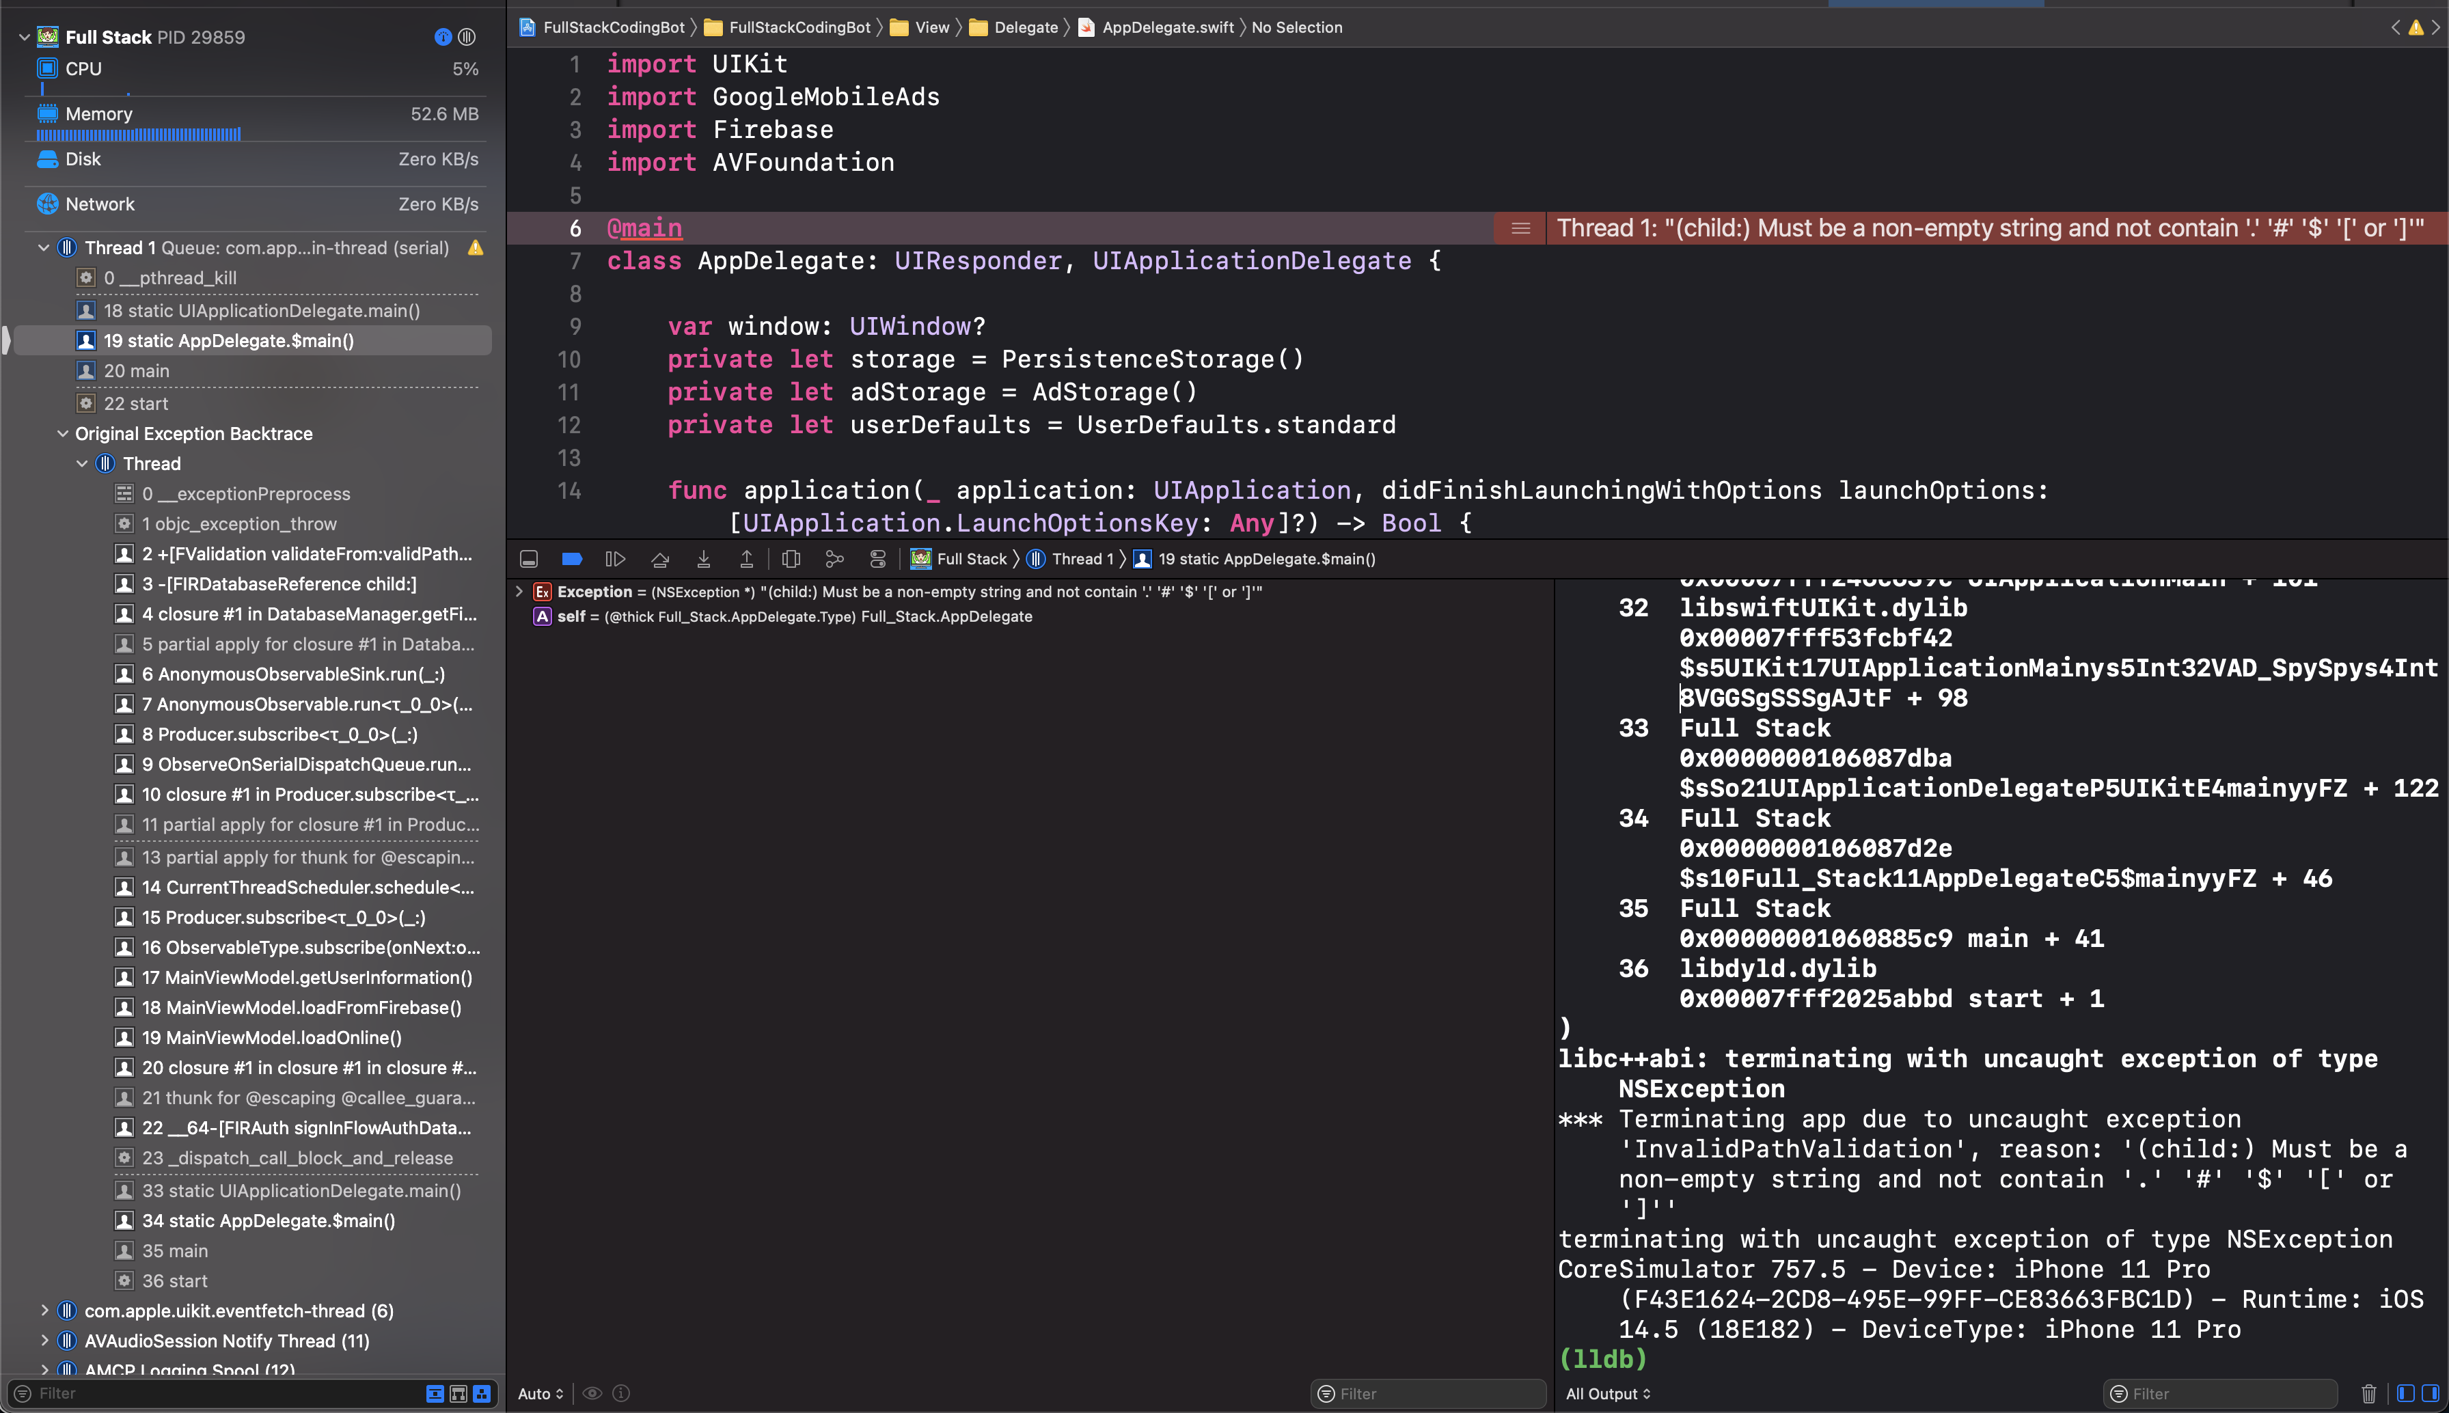Expand com.apple.uikit.eventfetch-thread
Screen dimensions: 2449x1413
pos(44,1311)
